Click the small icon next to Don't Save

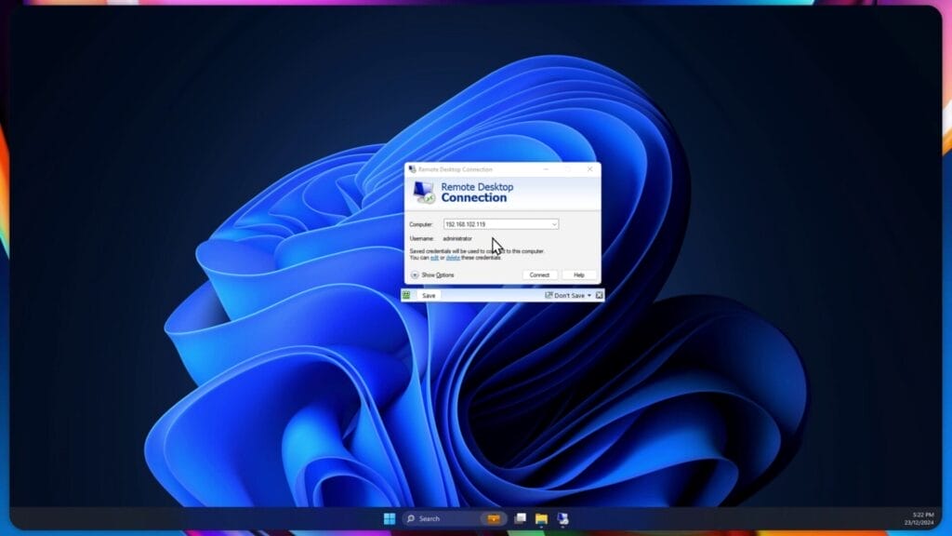point(549,293)
